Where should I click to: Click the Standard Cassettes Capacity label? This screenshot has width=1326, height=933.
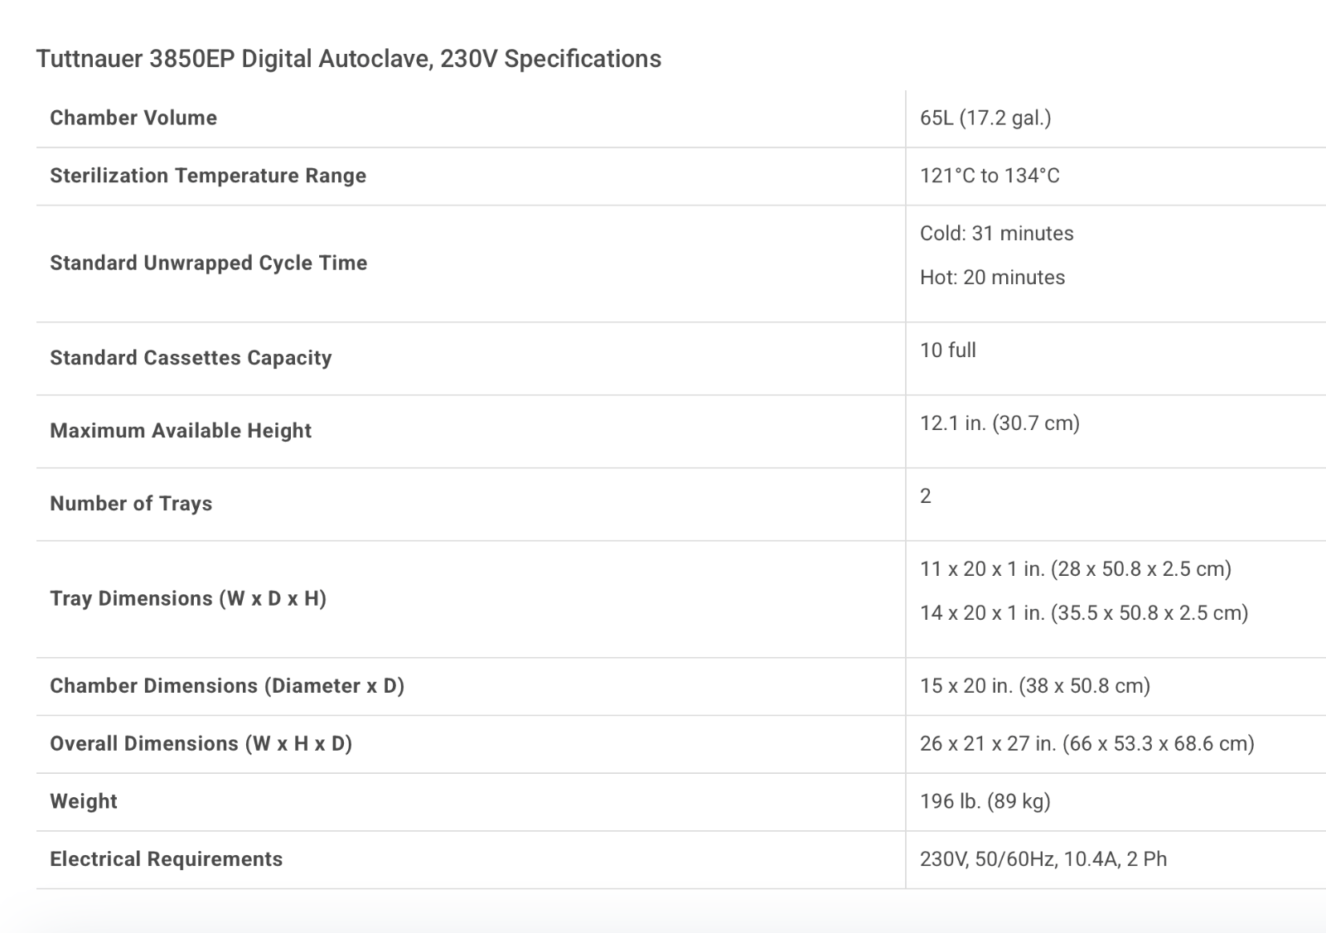point(191,358)
